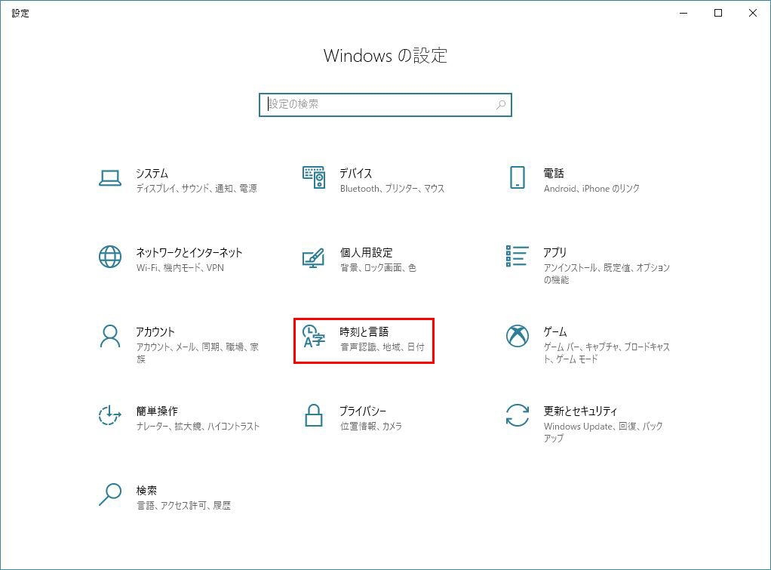This screenshot has width=771, height=570.
Task: Select the ネットワークとインターネット title text
Action: coord(189,252)
